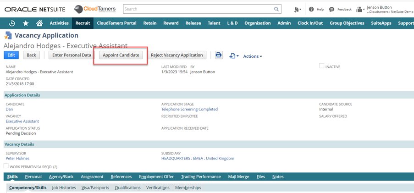
Task: Open Telephone Screening Completed stage link
Action: point(189,109)
